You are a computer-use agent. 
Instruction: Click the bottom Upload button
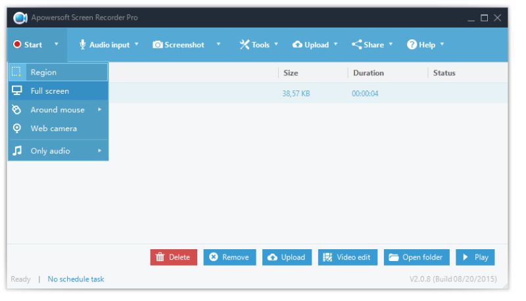(287, 257)
